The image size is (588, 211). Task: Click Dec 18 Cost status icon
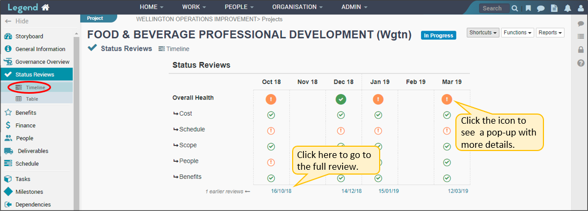[341, 115]
